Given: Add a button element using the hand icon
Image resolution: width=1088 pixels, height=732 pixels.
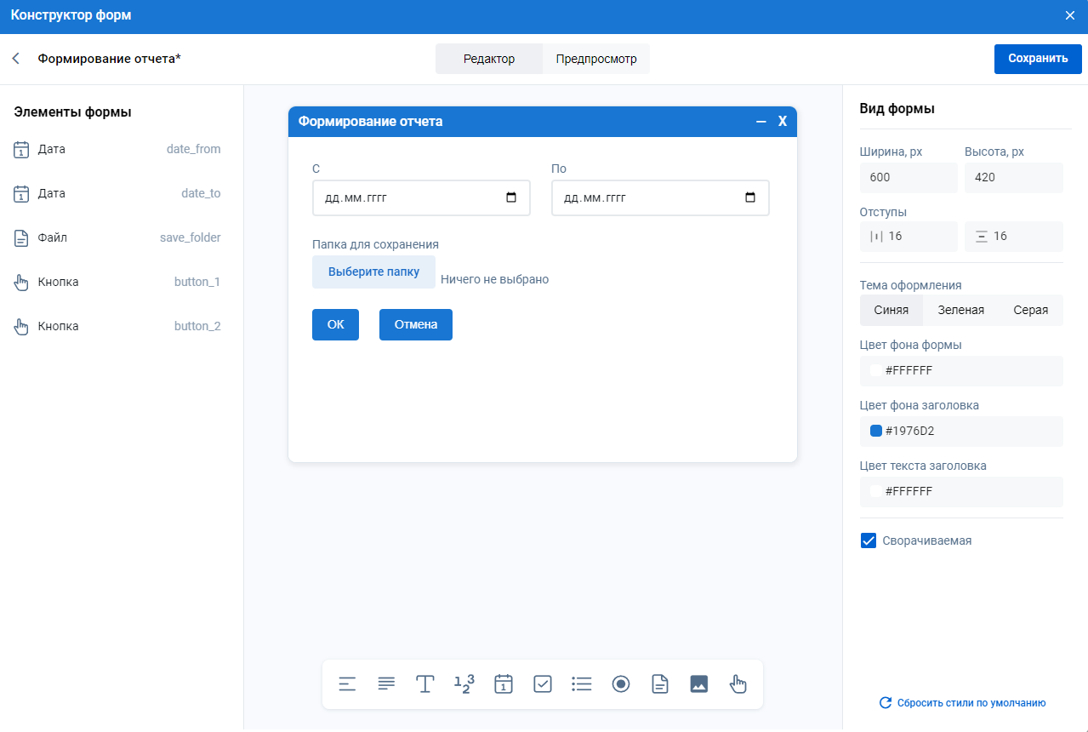Looking at the screenshot, I should 738,683.
